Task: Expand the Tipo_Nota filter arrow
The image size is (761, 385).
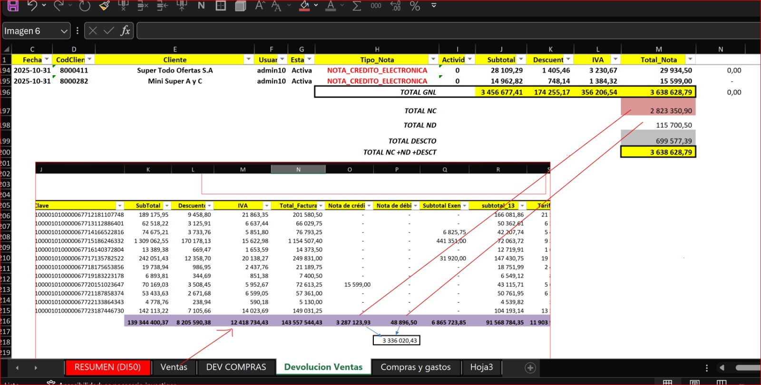Action: pos(433,59)
